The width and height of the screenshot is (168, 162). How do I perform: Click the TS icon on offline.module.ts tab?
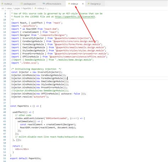(44, 4)
